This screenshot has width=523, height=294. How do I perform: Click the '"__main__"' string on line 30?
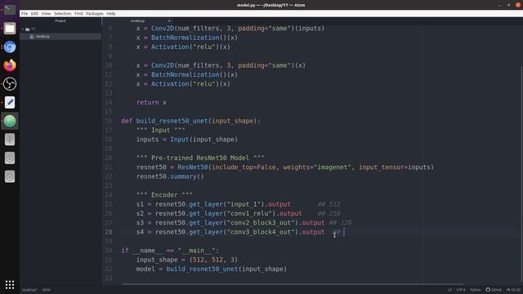[196, 251]
